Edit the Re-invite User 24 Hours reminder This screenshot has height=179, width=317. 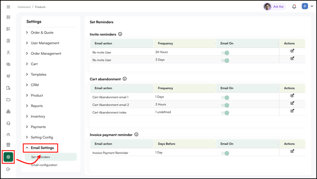click(x=292, y=51)
